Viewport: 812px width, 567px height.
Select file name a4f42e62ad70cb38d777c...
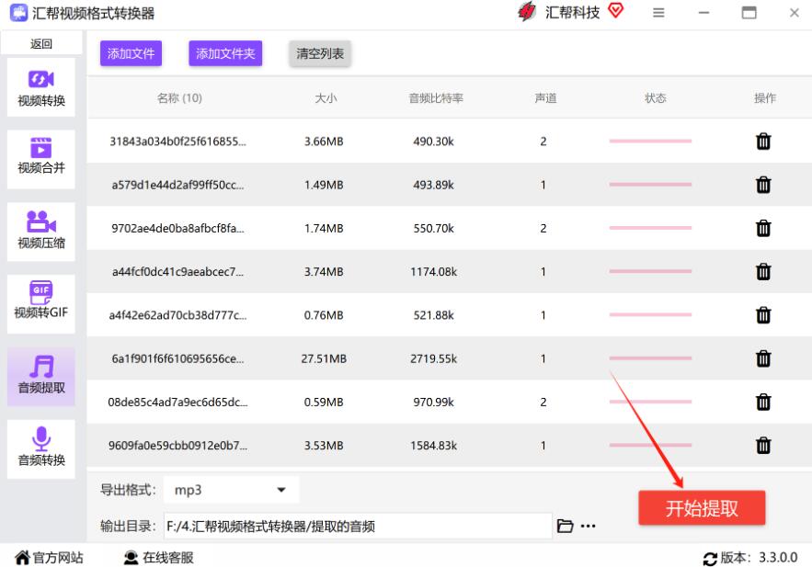pyautogui.click(x=177, y=315)
